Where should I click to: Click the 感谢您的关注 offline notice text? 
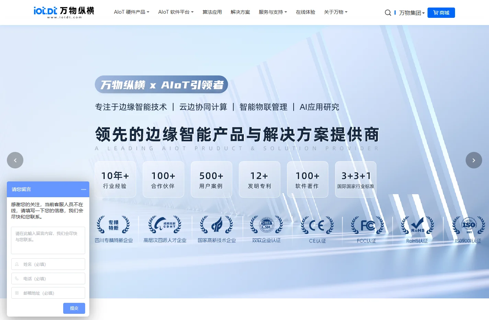(47, 211)
